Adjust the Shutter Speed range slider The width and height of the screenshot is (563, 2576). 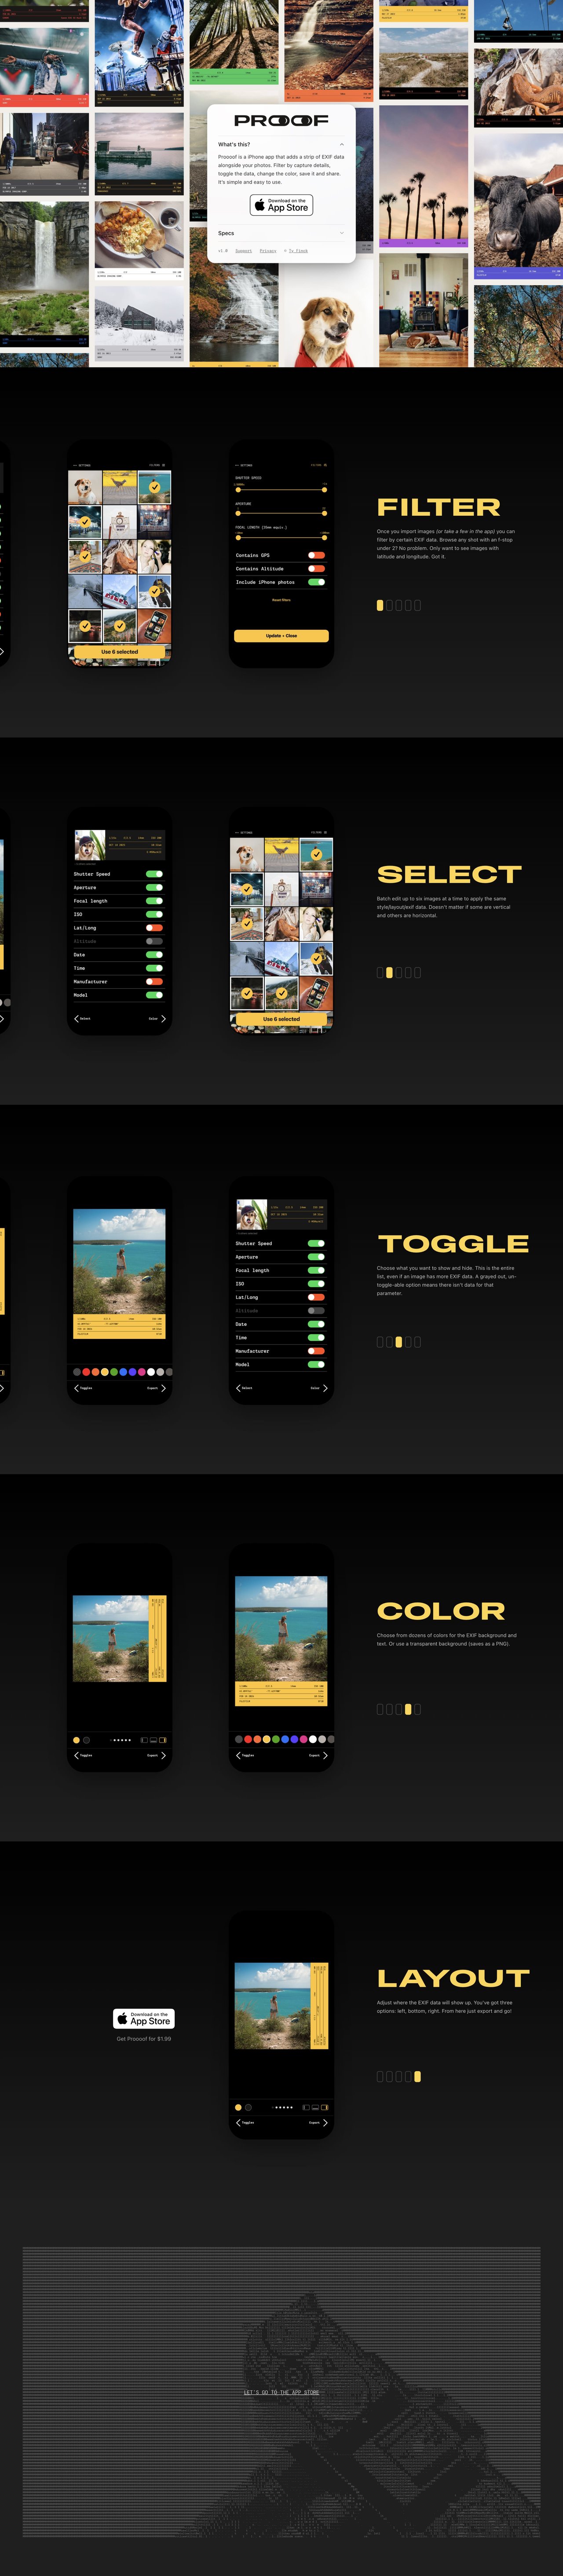(x=281, y=490)
